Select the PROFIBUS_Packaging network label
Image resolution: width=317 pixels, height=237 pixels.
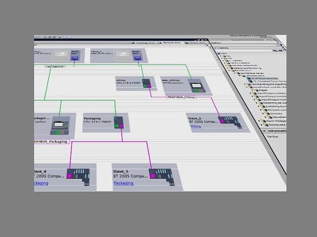point(51,142)
